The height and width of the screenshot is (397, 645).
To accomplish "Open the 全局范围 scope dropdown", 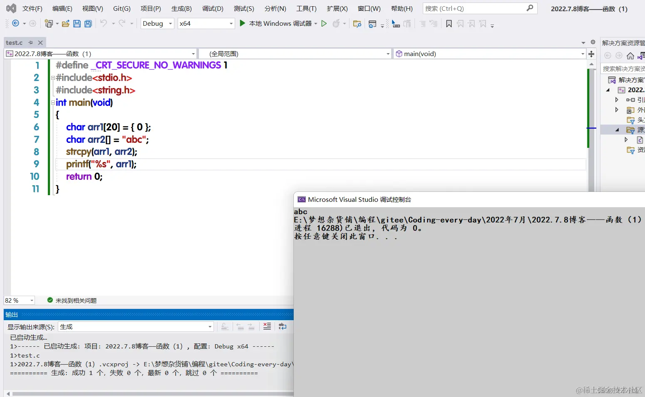I will point(295,54).
